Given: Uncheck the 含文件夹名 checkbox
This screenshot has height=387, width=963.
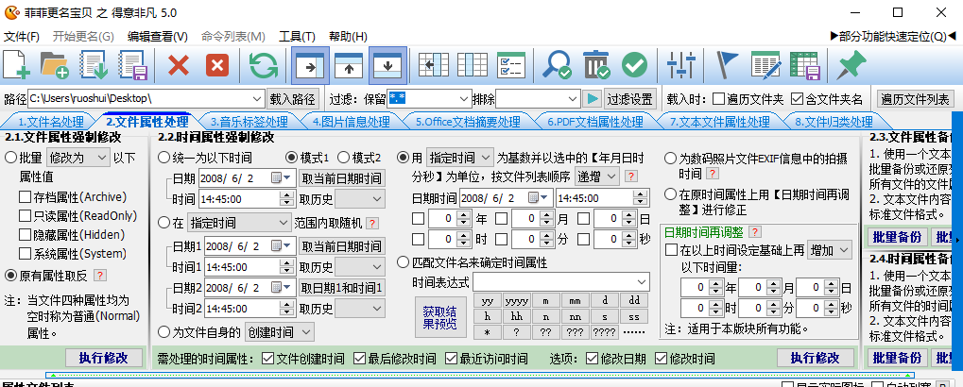Looking at the screenshot, I should [x=798, y=99].
